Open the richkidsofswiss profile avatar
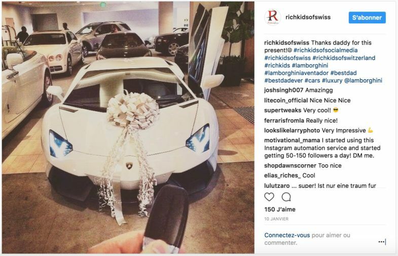 coord(272,17)
